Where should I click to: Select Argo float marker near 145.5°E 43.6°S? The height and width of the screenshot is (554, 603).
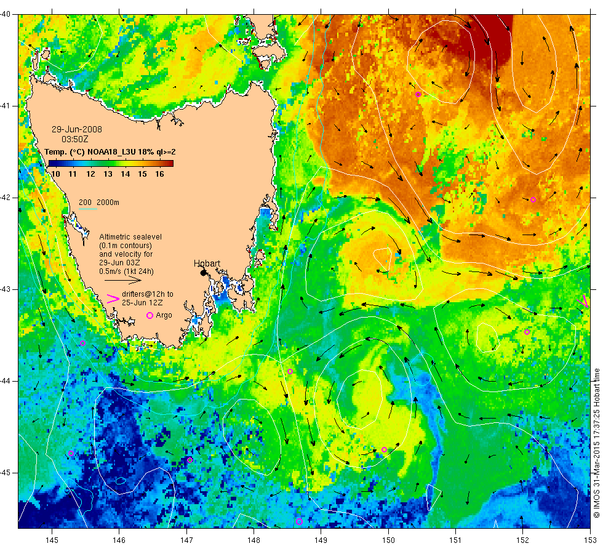click(x=82, y=343)
